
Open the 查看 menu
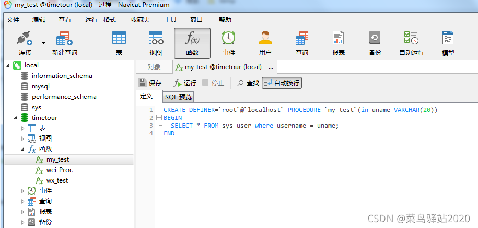pyautogui.click(x=65, y=20)
